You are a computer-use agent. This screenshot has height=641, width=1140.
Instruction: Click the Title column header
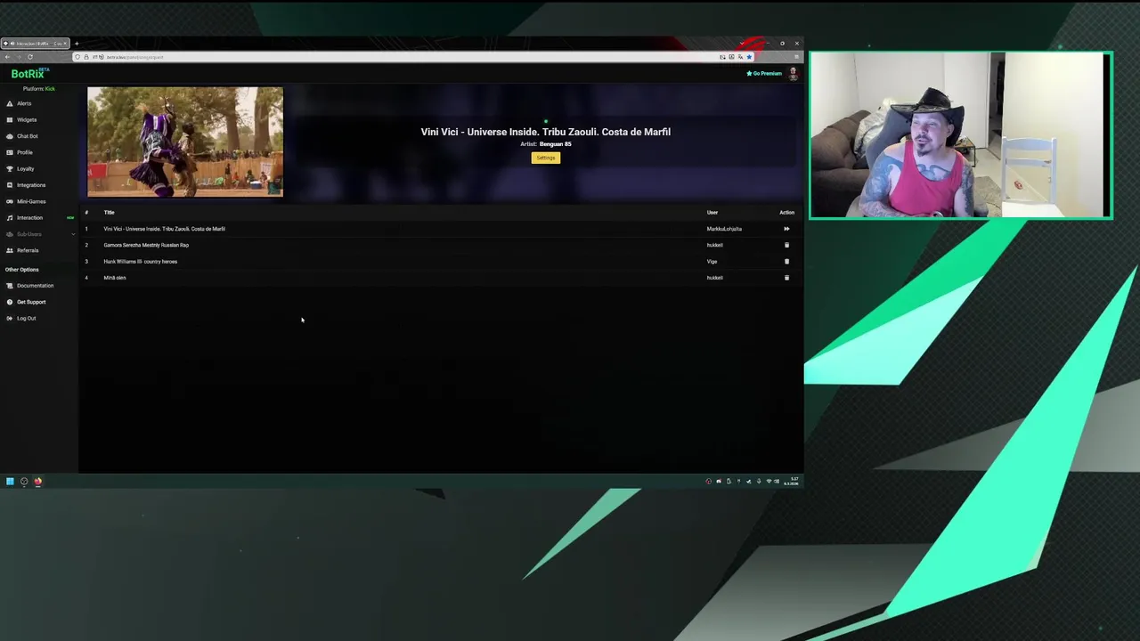(x=109, y=213)
